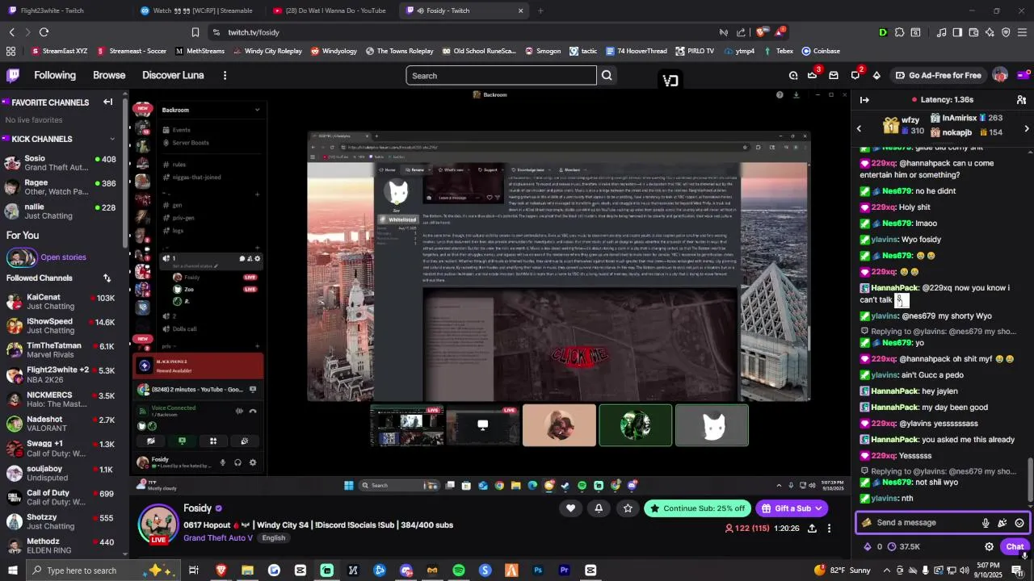This screenshot has width=1034, height=581.
Task: Open the Twitch home logo
Action: point(13,75)
